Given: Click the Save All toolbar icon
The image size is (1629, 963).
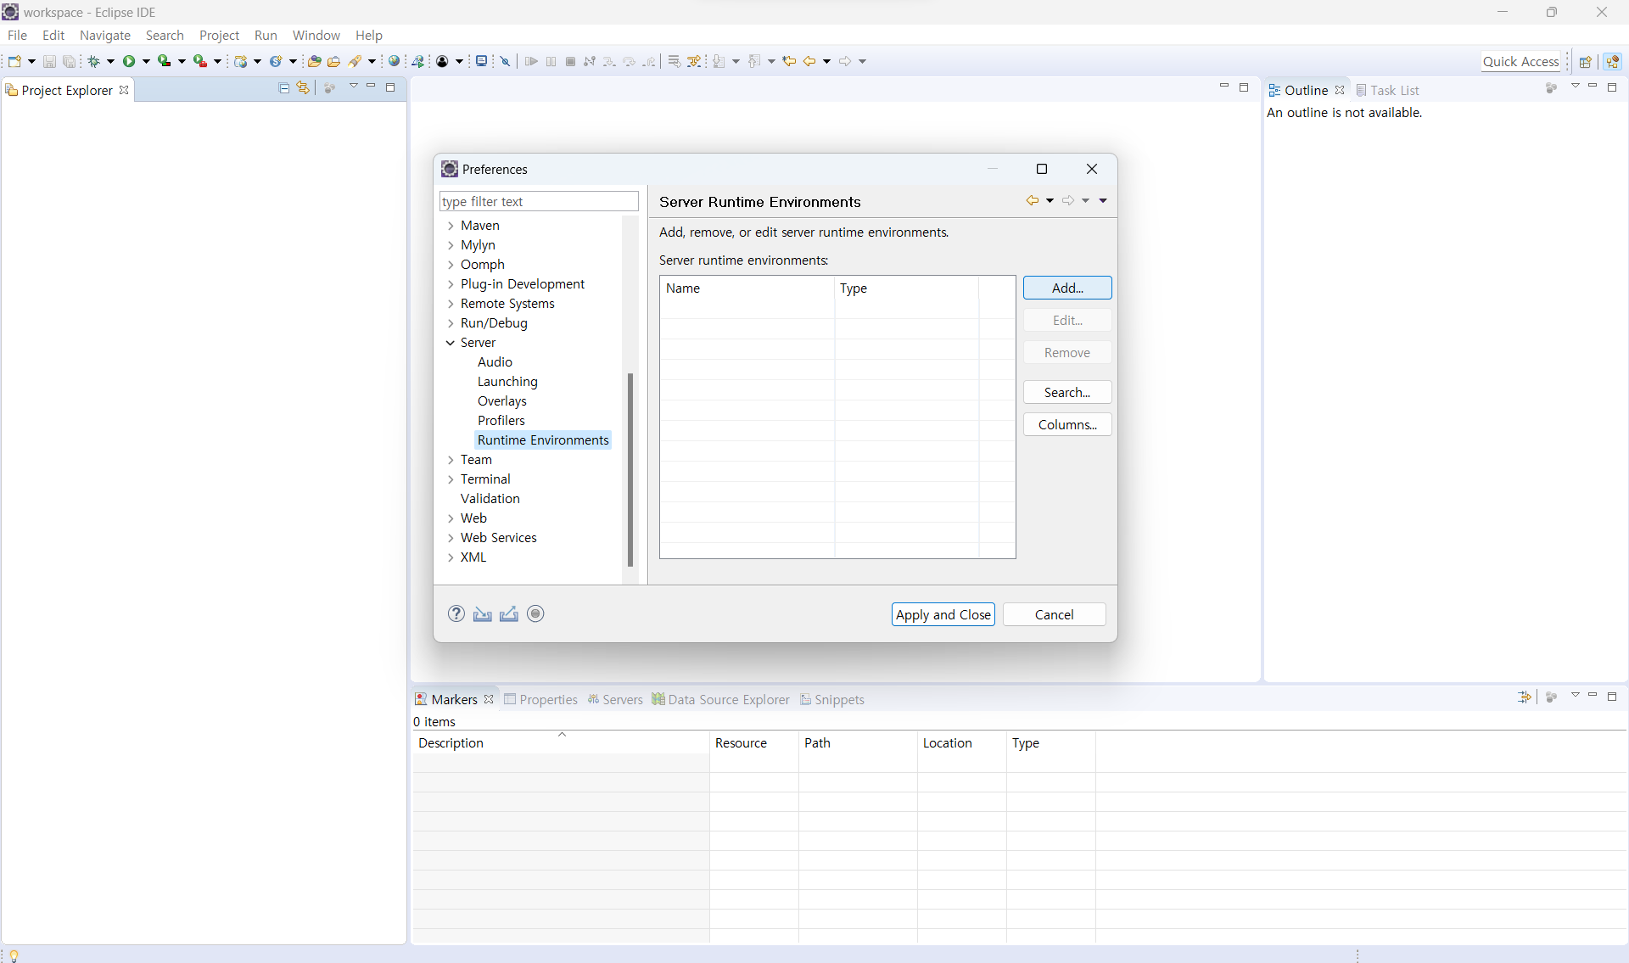Looking at the screenshot, I should (x=70, y=61).
